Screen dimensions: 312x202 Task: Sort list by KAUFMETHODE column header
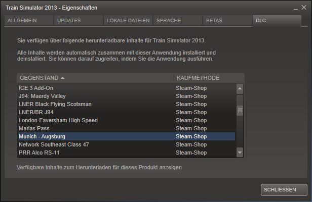(209, 78)
